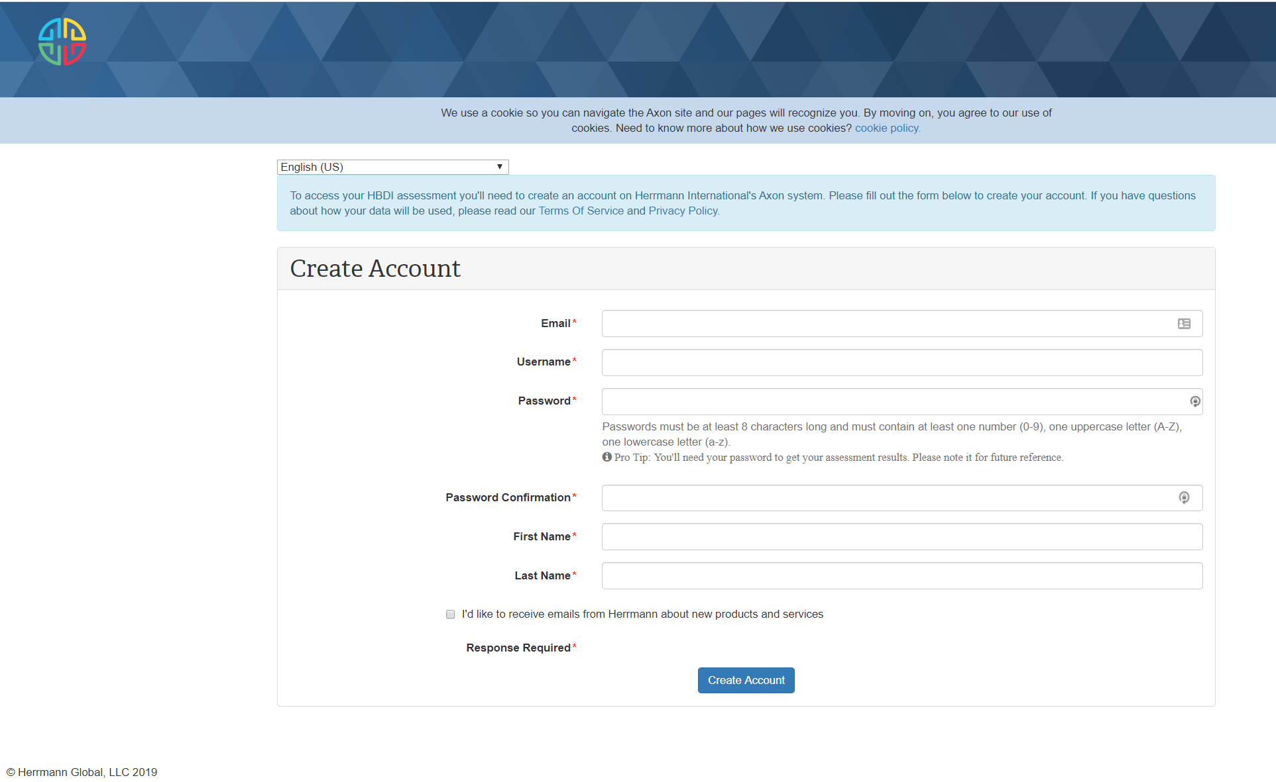This screenshot has width=1276, height=782.
Task: Click the Create Account panel heading
Action: (x=375, y=269)
